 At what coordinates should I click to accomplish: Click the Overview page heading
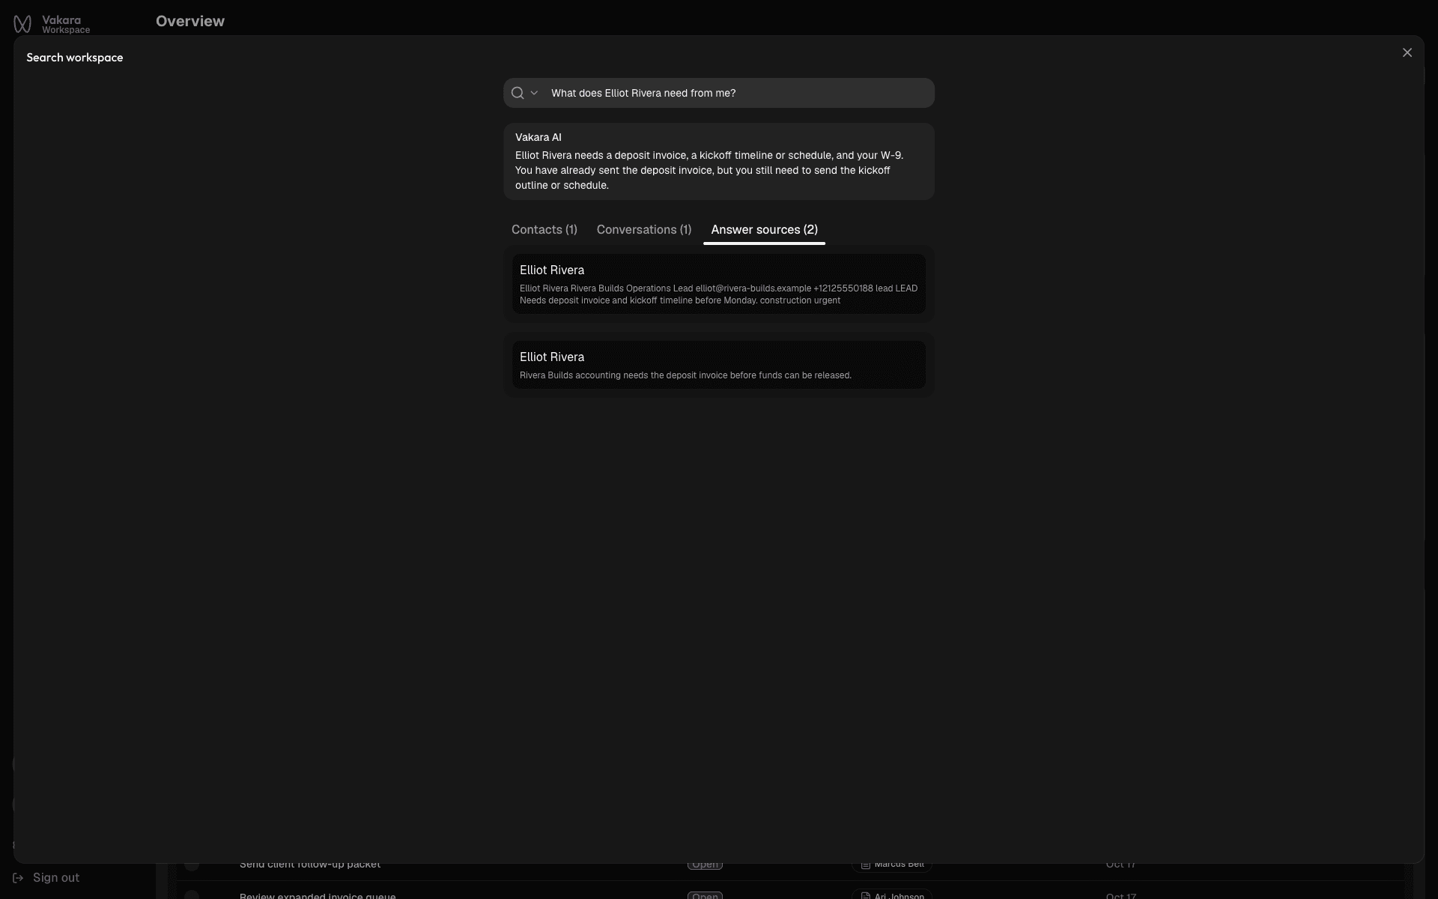(x=190, y=21)
